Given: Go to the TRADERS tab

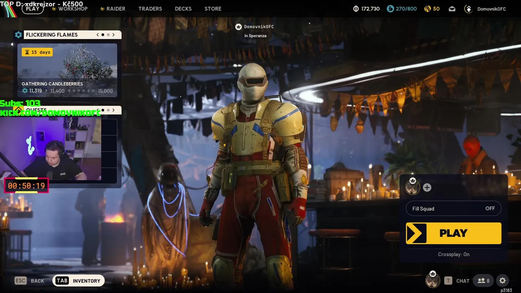Looking at the screenshot, I should 150,9.
